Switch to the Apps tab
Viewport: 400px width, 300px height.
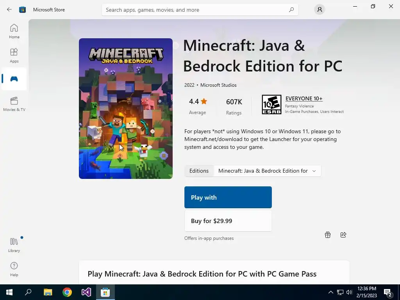point(14,55)
